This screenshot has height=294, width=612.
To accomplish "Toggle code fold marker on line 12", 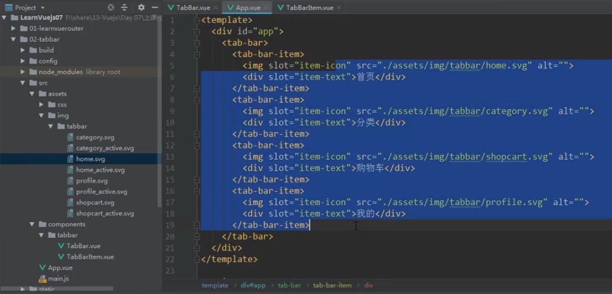I will coord(197,146).
